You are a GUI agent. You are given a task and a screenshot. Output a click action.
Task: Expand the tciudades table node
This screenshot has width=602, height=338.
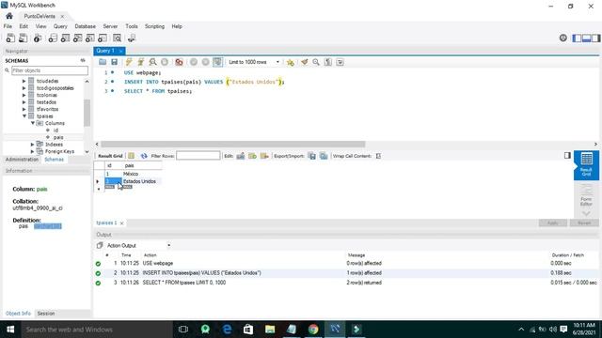pyautogui.click(x=24, y=81)
